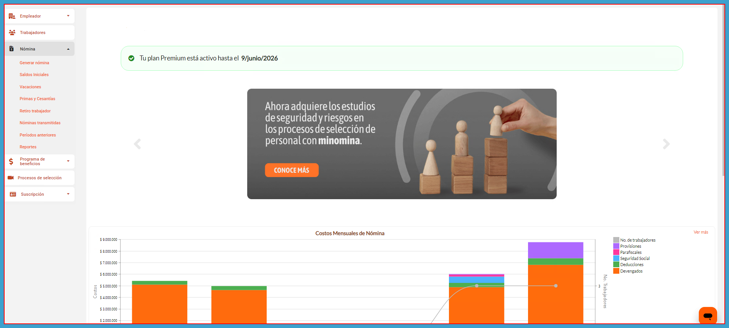The width and height of the screenshot is (729, 328).
Task: Click the dollar sign benefits icon
Action: point(11,161)
